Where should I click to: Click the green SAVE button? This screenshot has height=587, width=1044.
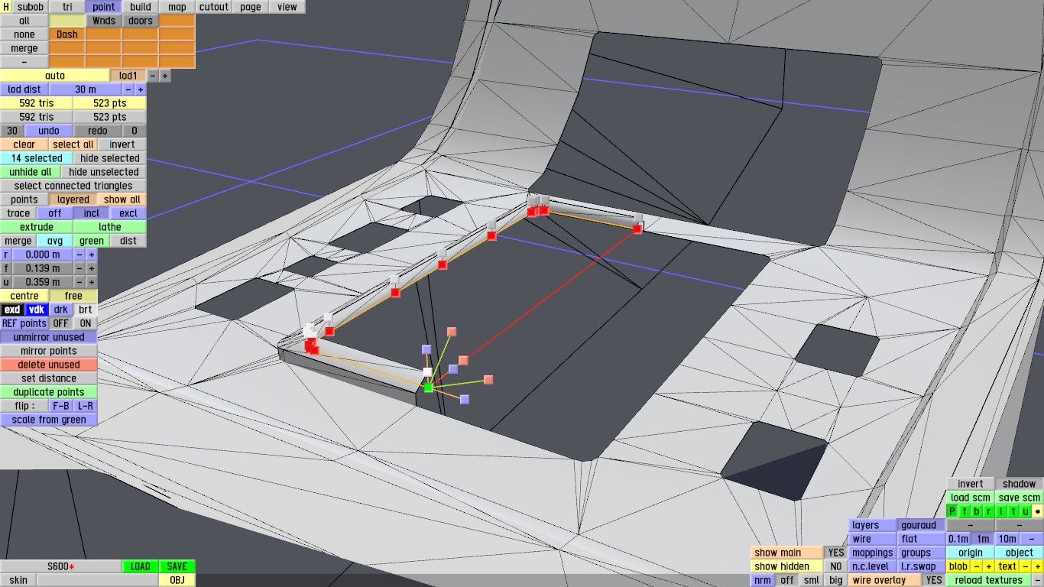(177, 566)
